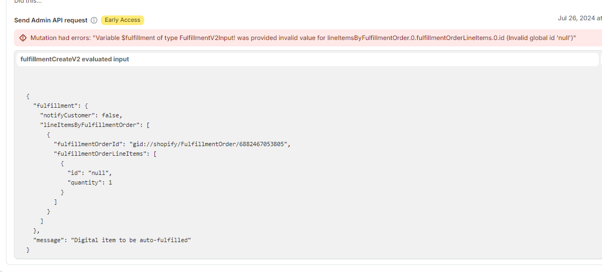
Task: Click the opening brace of the JSON input
Action: tap(28, 96)
